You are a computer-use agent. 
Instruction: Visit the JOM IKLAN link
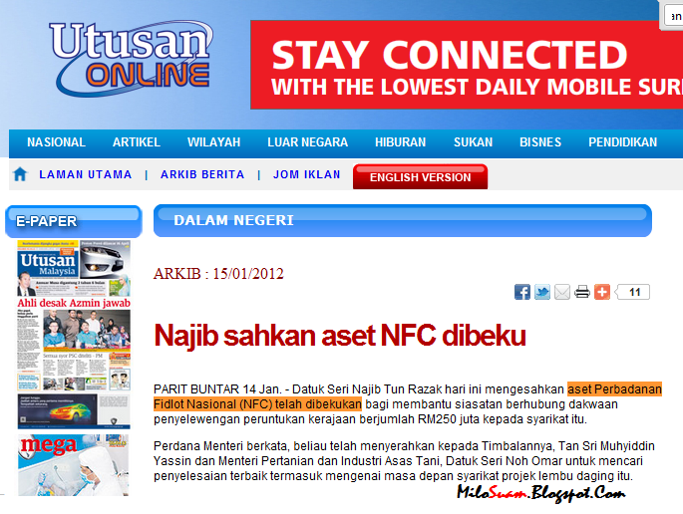(x=307, y=174)
